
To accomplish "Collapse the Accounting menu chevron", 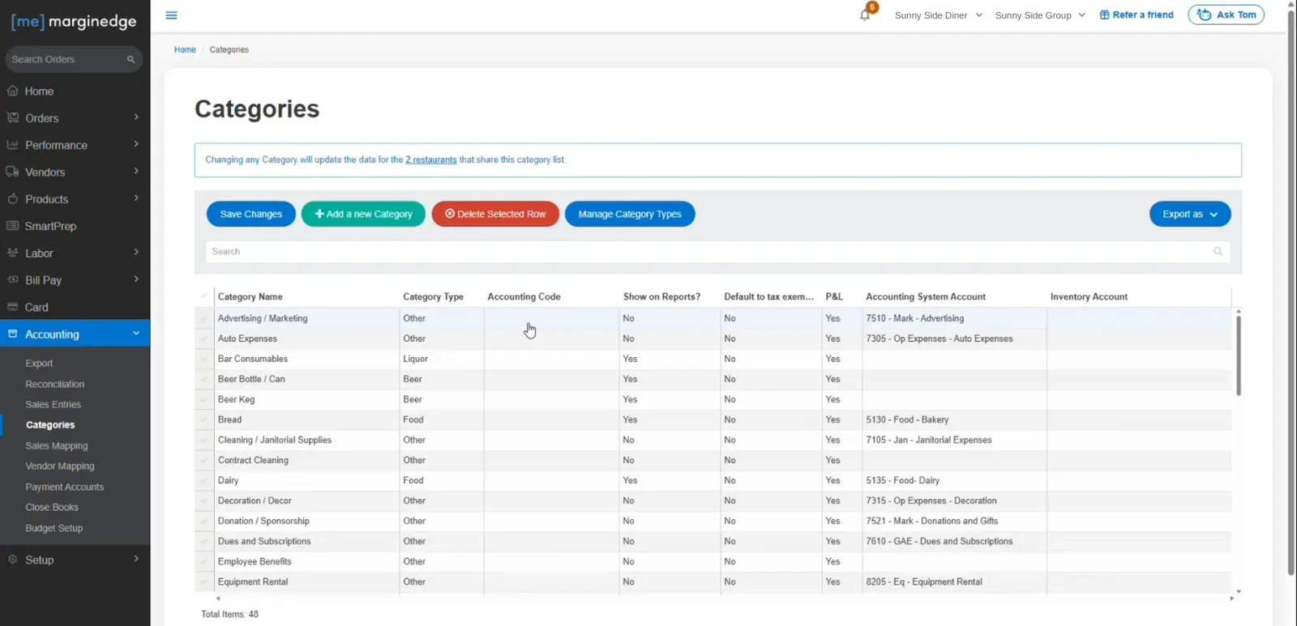I will pos(136,334).
